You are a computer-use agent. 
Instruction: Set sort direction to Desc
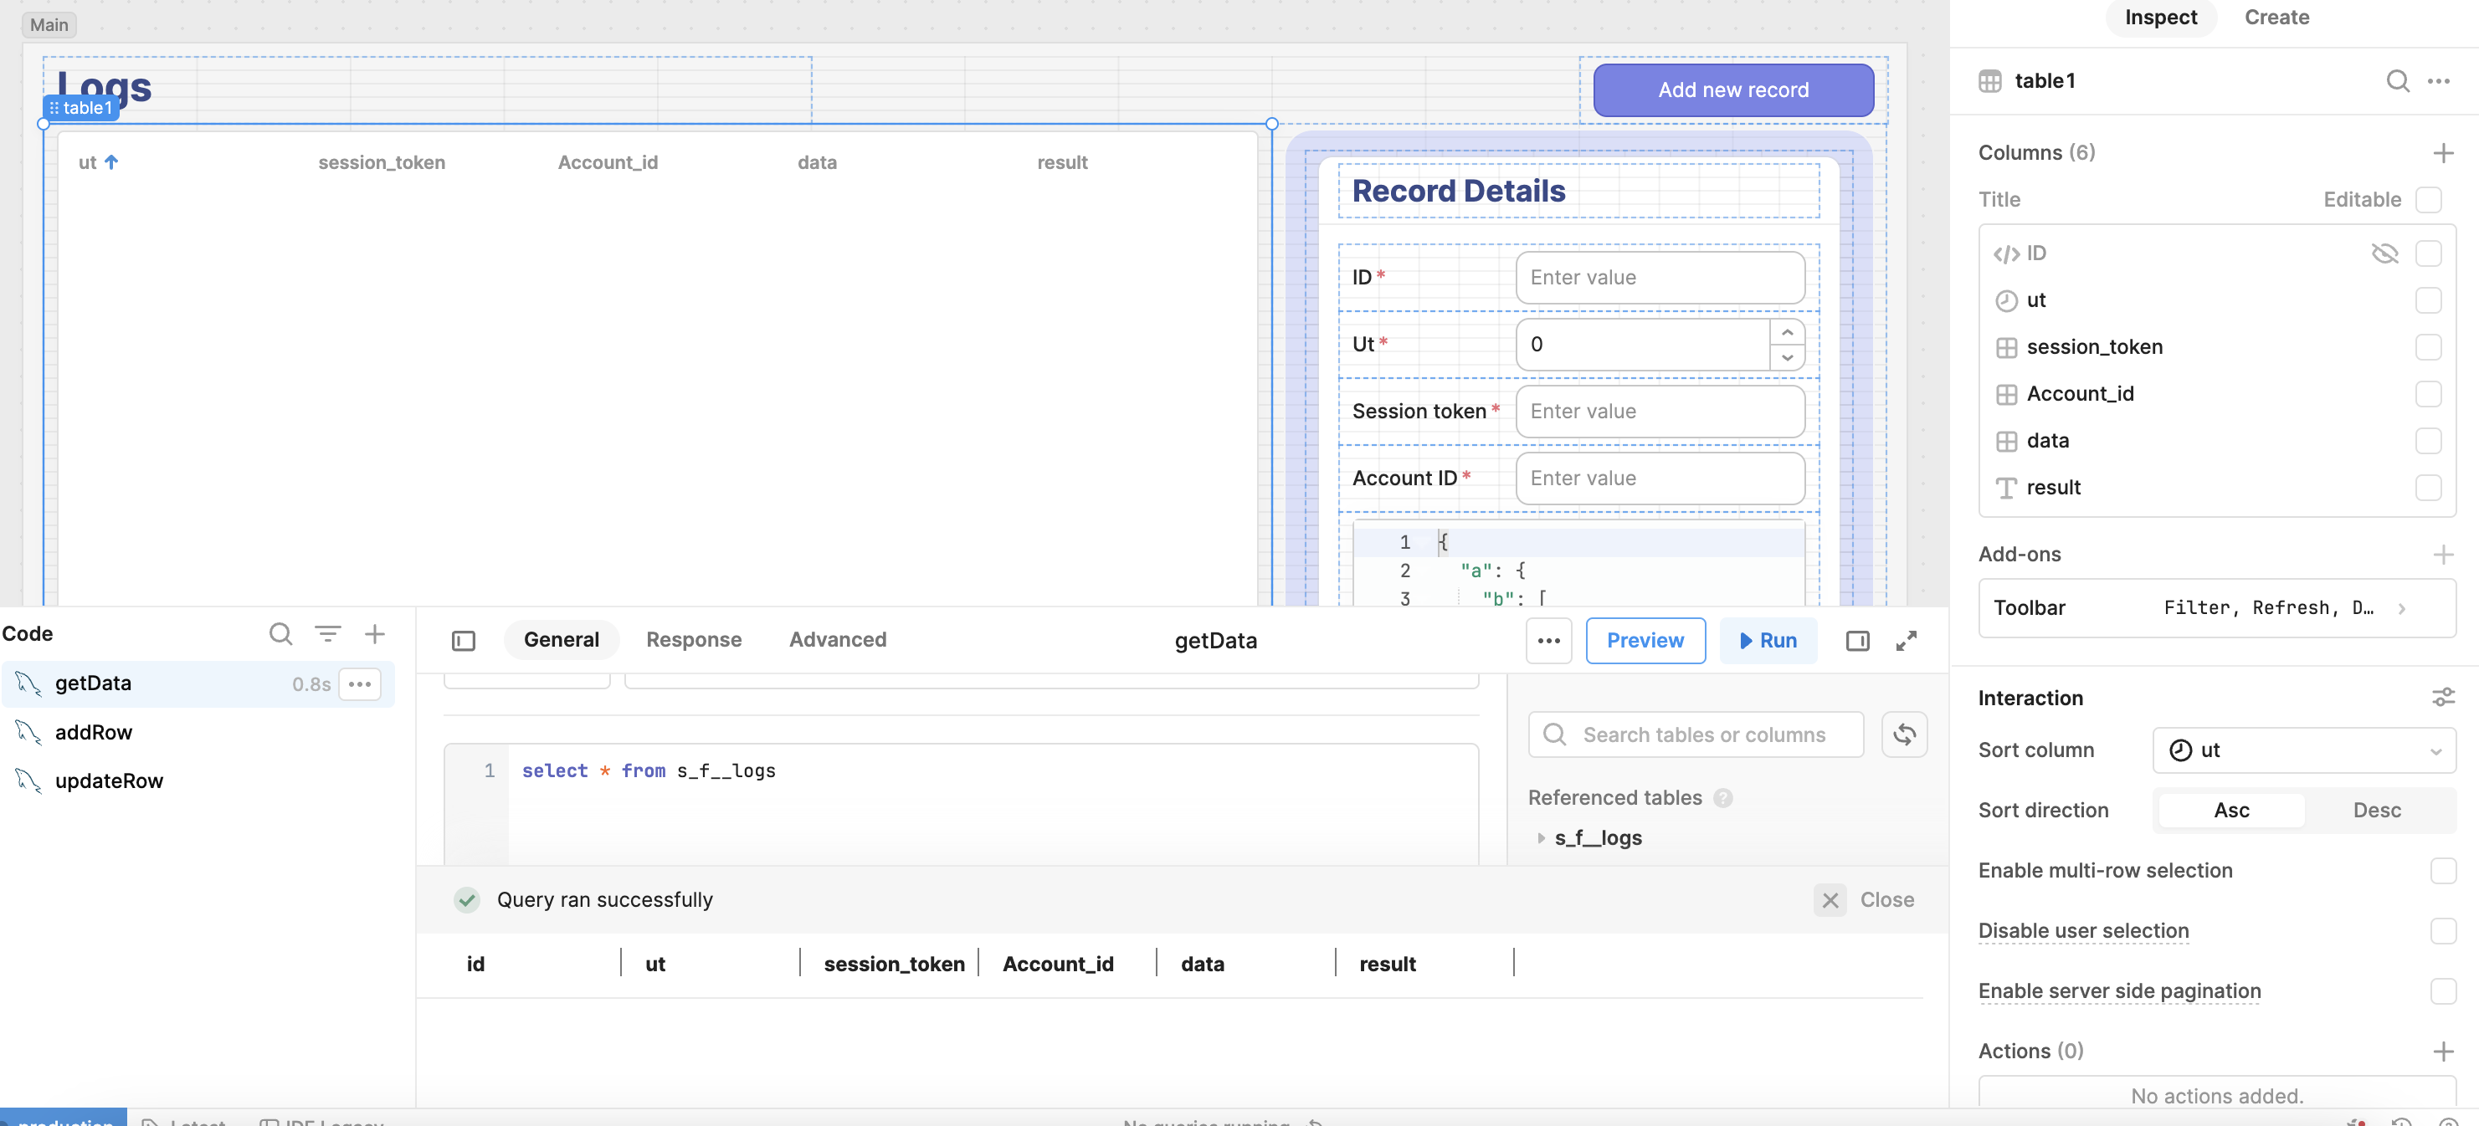(x=2376, y=811)
